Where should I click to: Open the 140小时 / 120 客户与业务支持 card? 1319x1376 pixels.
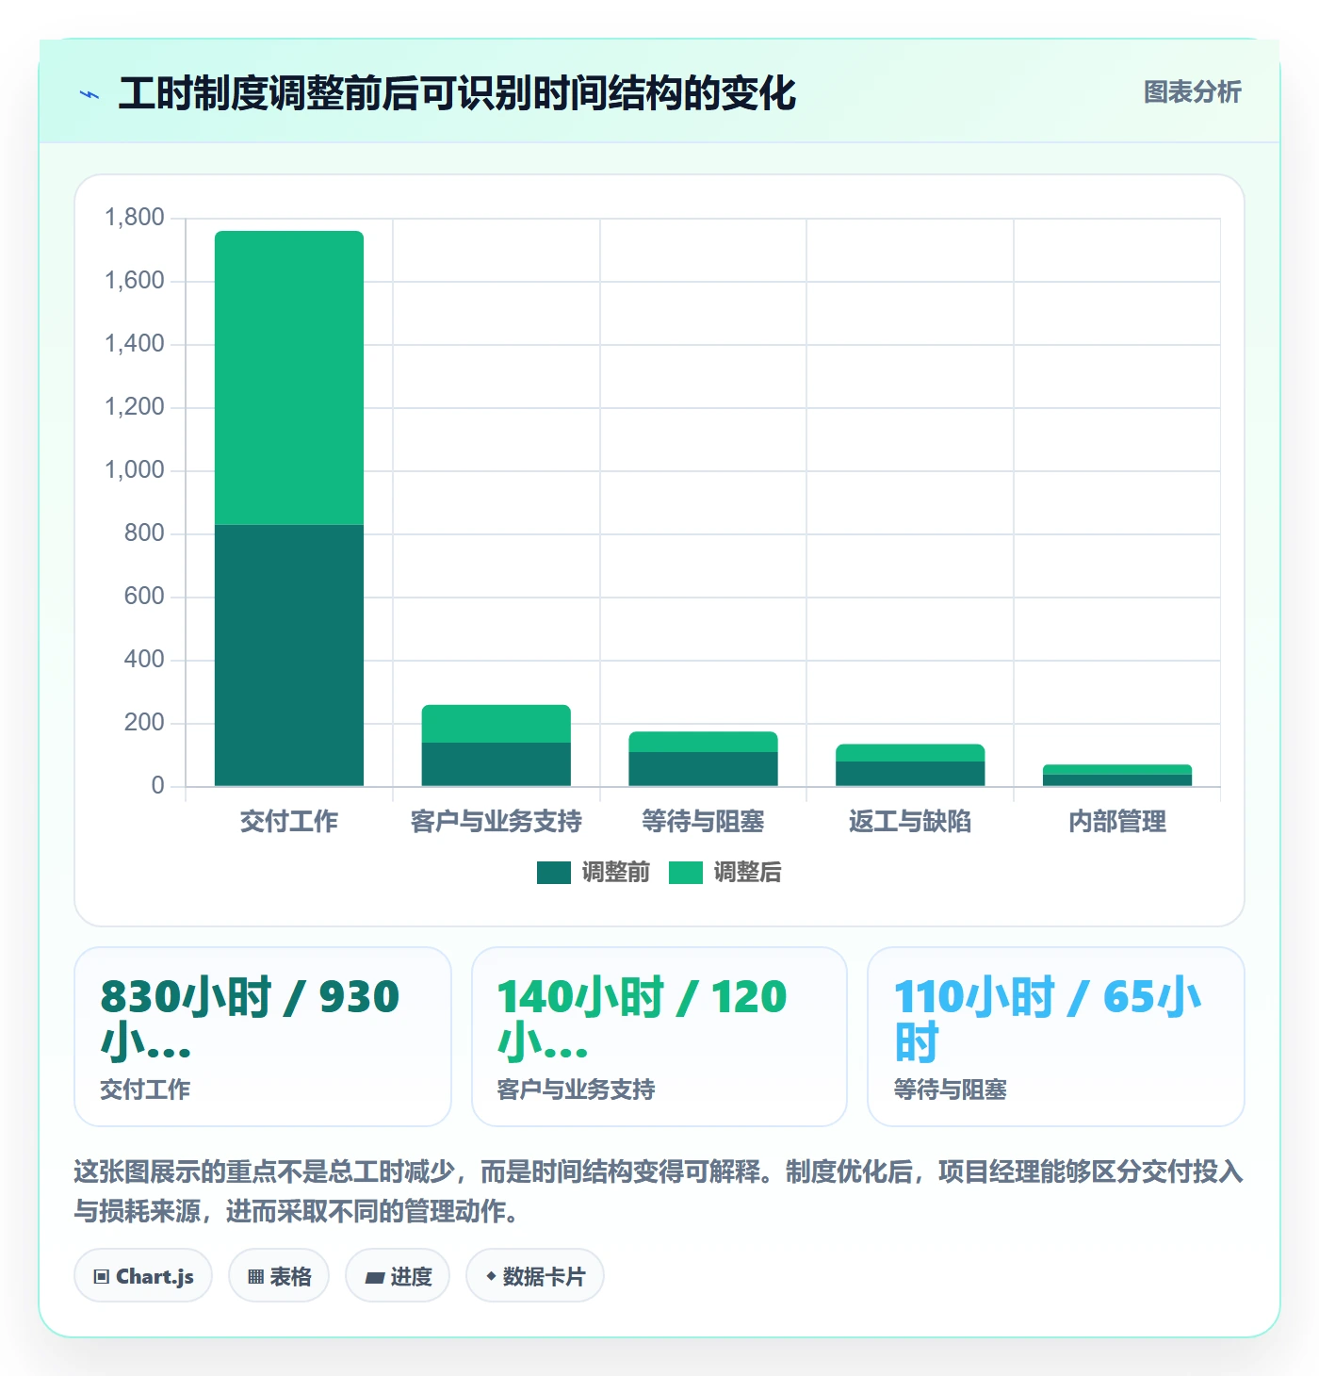[659, 1037]
